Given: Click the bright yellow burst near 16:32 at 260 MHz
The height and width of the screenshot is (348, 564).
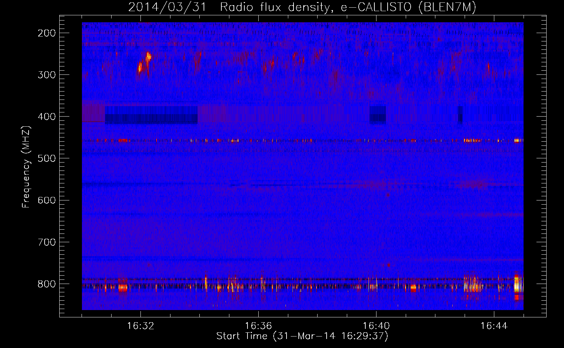Looking at the screenshot, I should pyautogui.click(x=148, y=56).
